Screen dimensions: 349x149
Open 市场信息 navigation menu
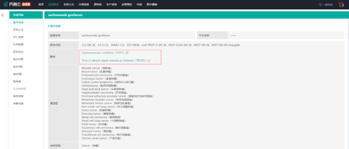point(84,5)
